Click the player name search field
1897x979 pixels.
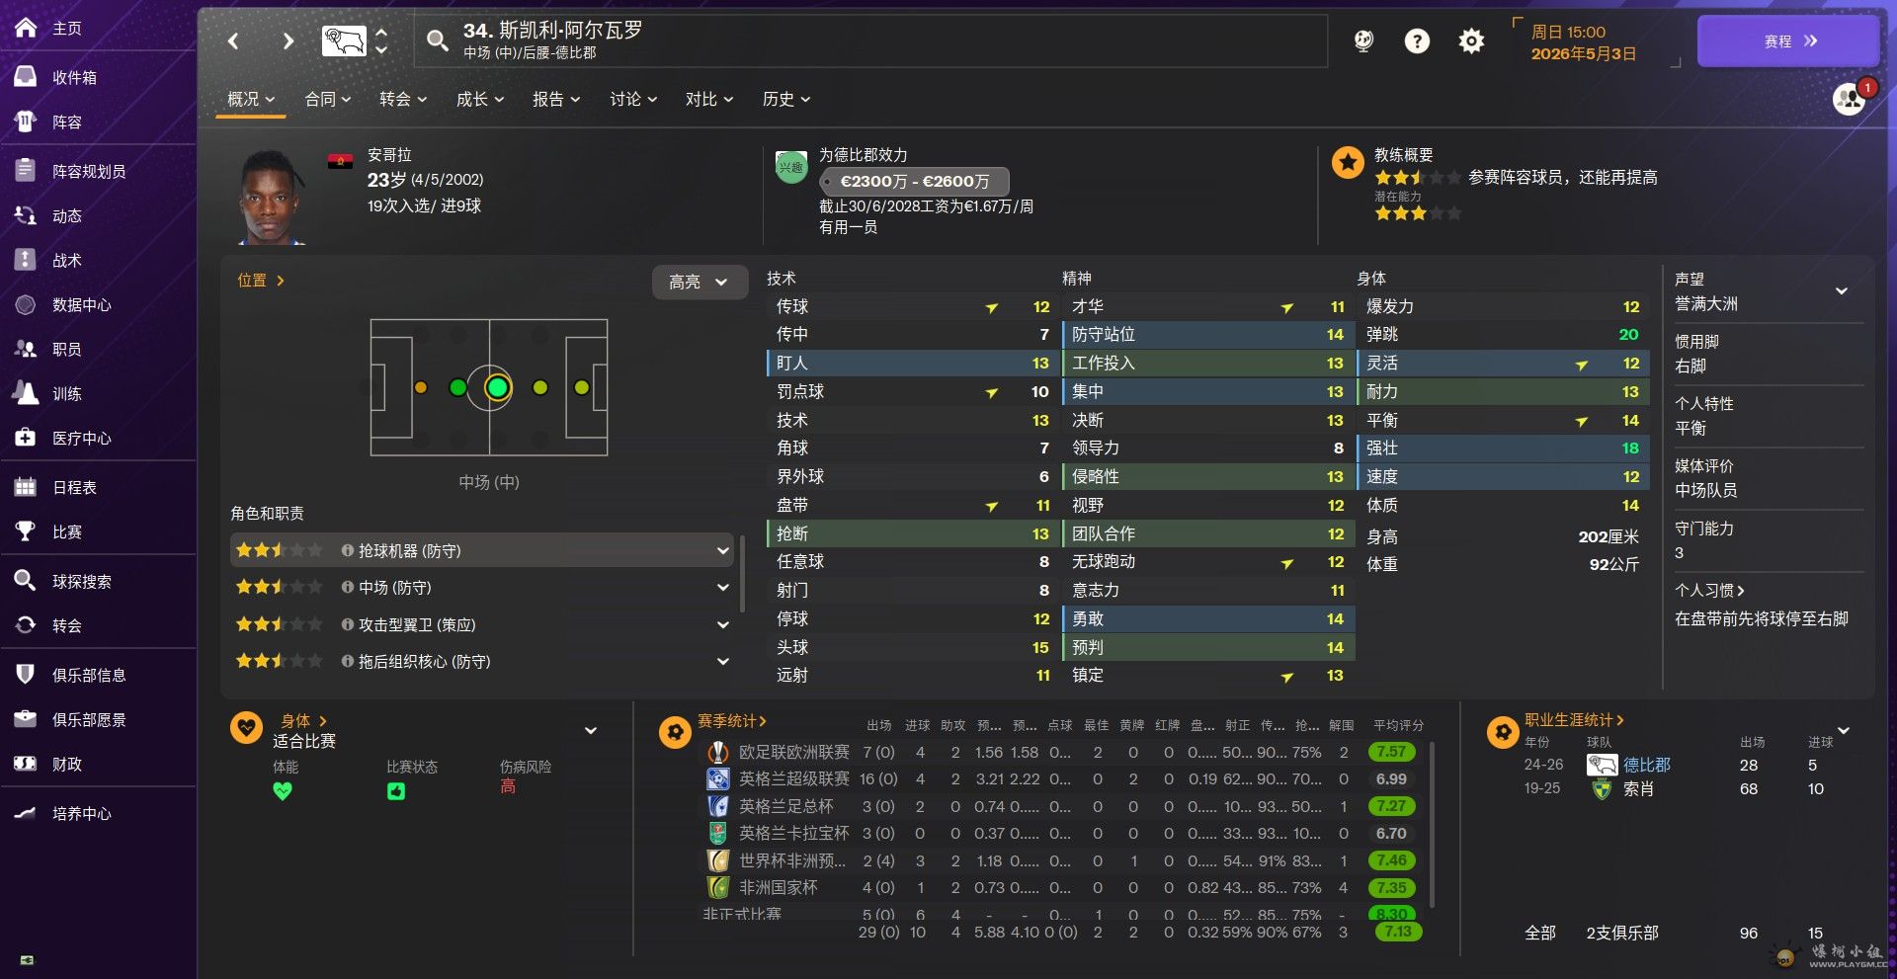pos(869,41)
